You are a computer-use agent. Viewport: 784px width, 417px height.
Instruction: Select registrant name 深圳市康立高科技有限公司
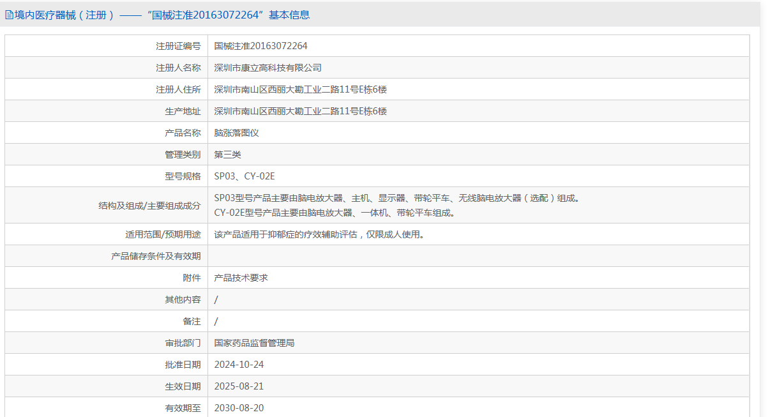tap(268, 68)
